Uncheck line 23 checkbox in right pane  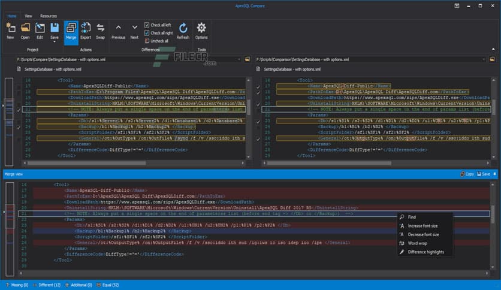point(258,122)
